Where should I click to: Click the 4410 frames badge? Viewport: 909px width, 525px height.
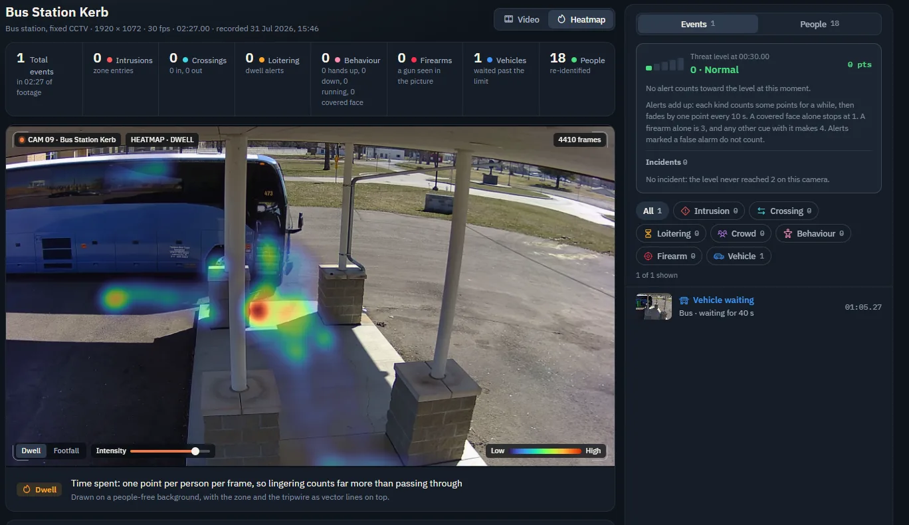click(x=580, y=140)
